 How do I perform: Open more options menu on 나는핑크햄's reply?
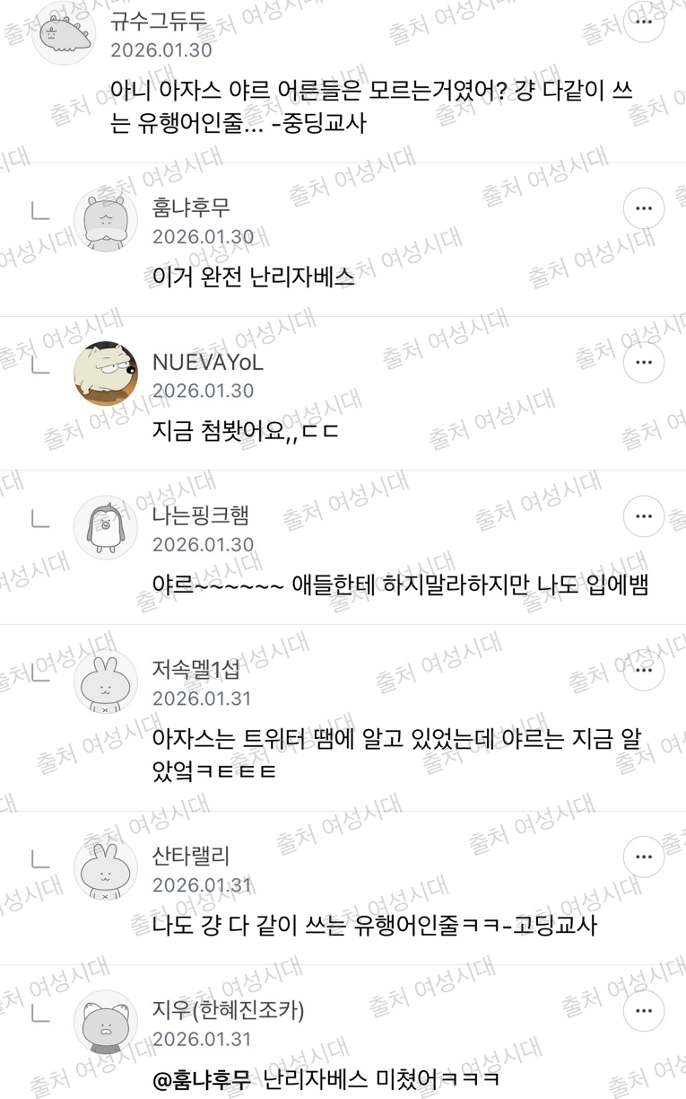(x=644, y=516)
